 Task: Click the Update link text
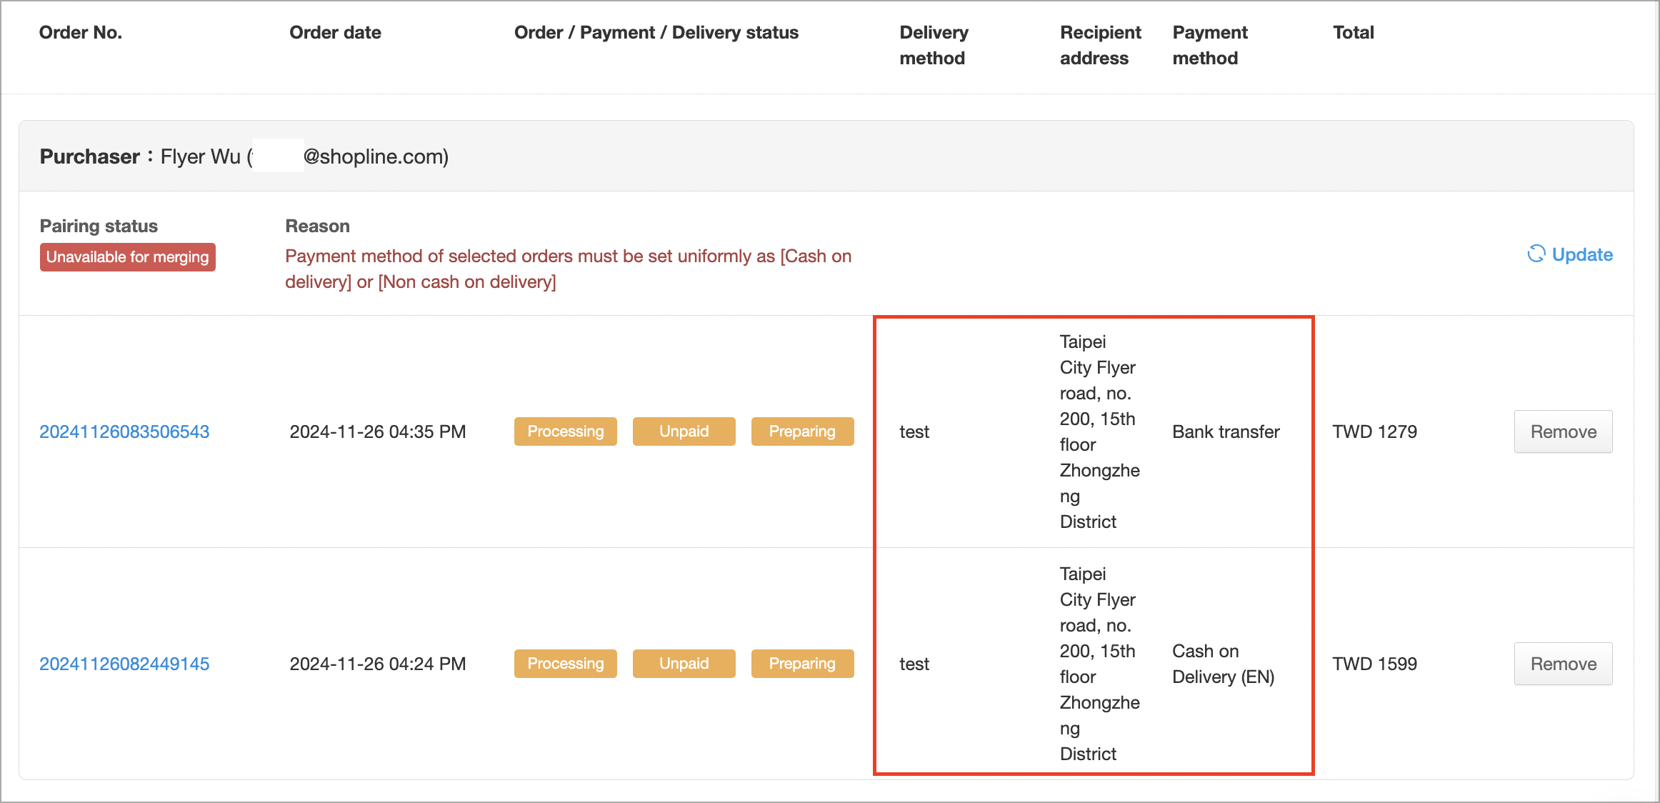[1582, 254]
